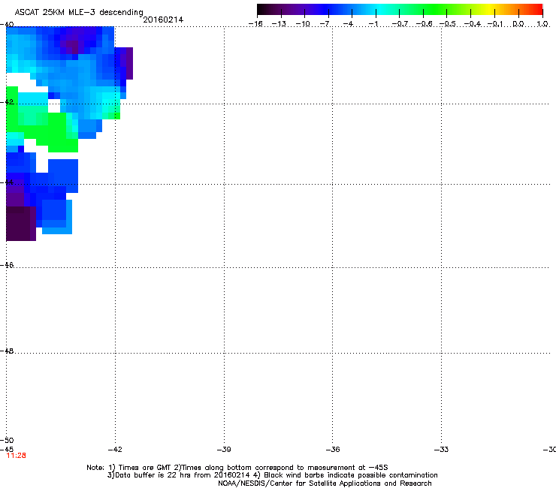Click the -16 color bar tick label
556x488 pixels.
point(255,24)
